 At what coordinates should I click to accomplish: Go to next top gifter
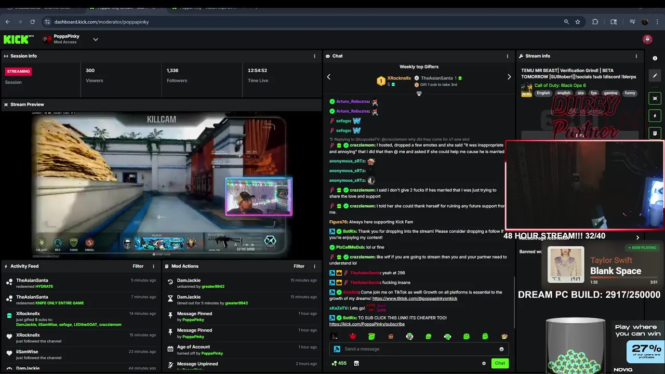point(509,77)
